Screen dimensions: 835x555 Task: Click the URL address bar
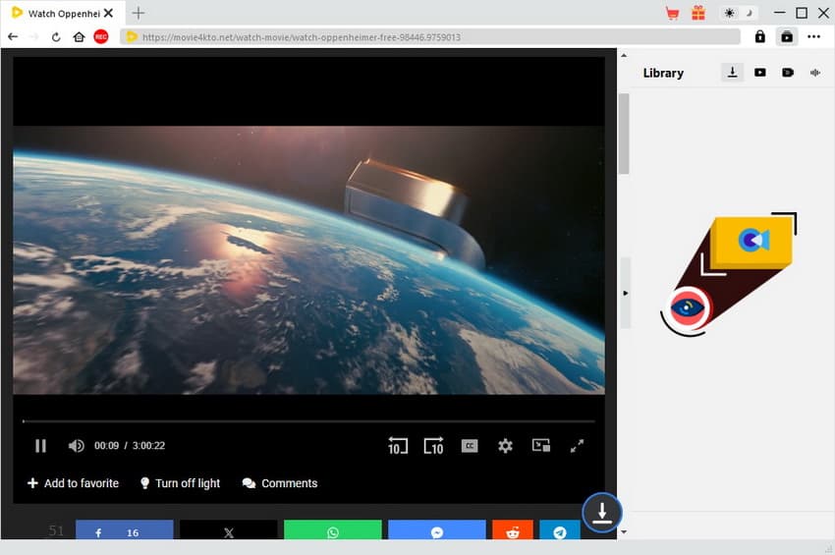(x=429, y=36)
